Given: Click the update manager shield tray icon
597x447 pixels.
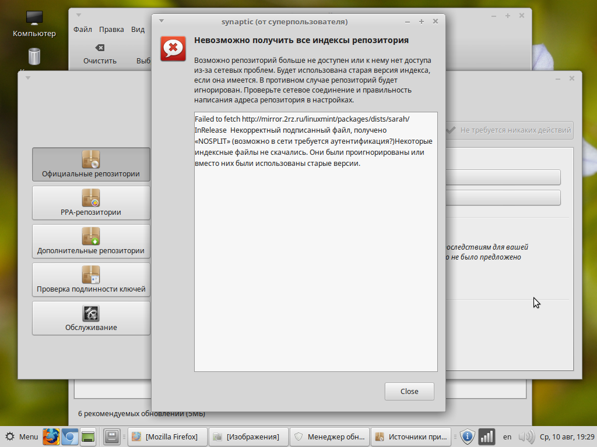Looking at the screenshot, I should tap(468, 436).
